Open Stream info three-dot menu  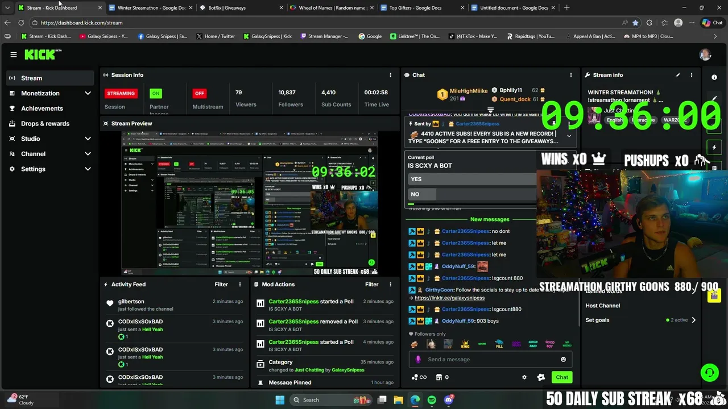692,75
